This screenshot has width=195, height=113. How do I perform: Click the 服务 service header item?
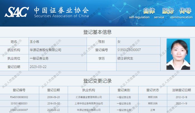click(x=168, y=13)
